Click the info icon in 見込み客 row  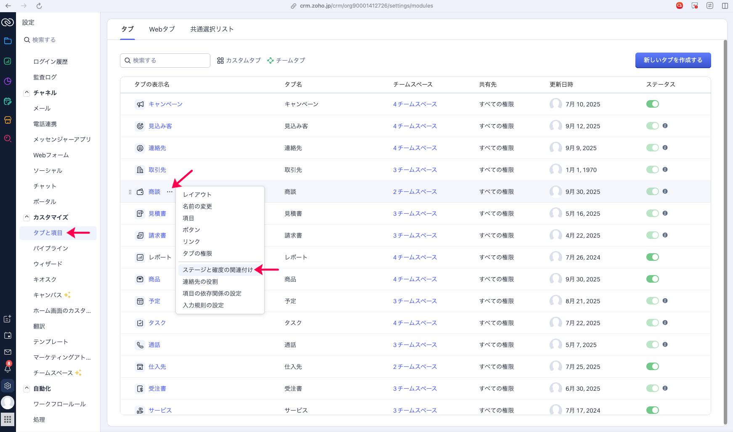(x=665, y=126)
